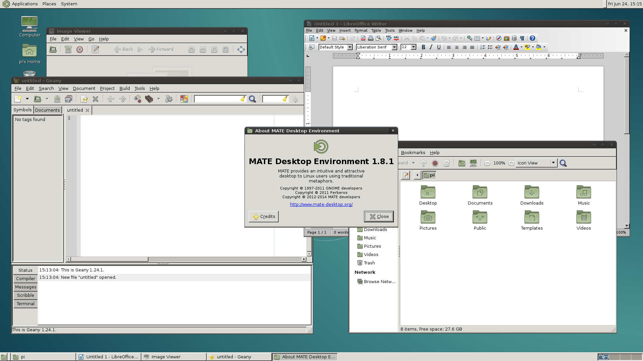Open Bookmarks menu in file manager

[x=413, y=153]
